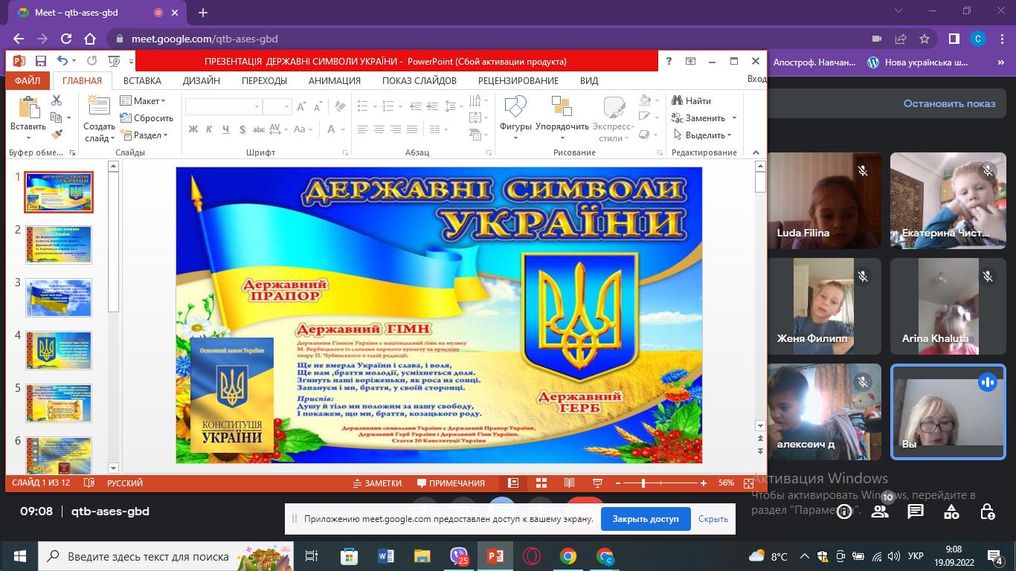This screenshot has height=571, width=1016.
Task: Collapse the ribbon with the chevron
Action: (756, 152)
